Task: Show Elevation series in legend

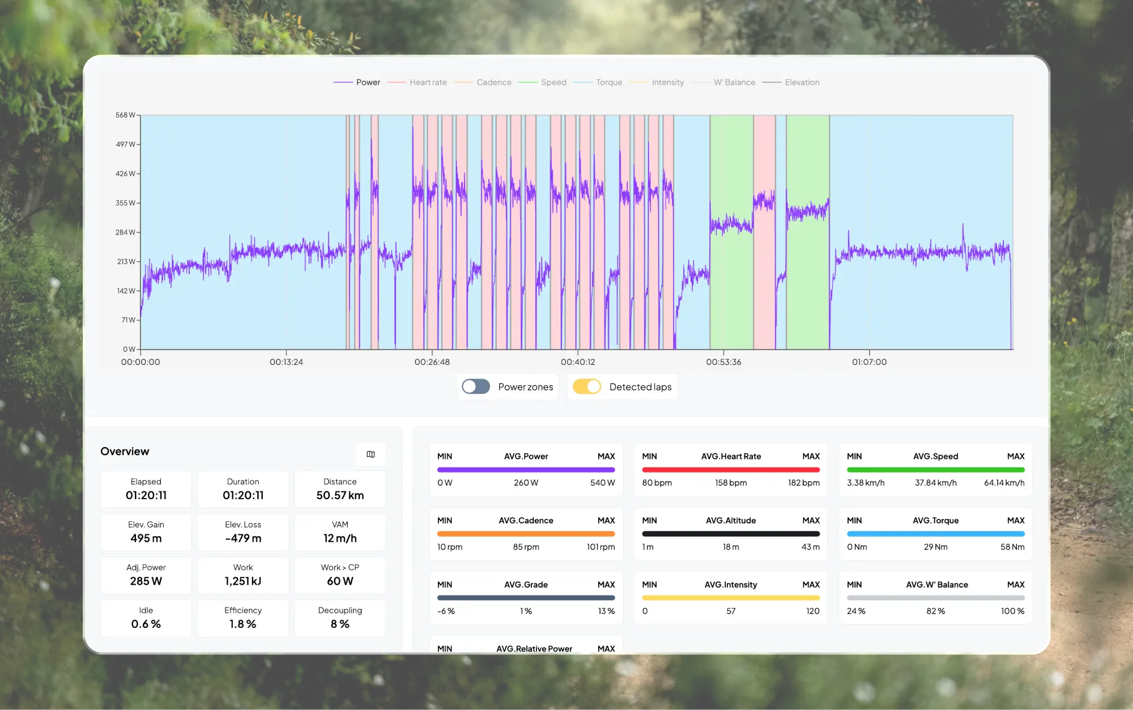Action: [802, 83]
